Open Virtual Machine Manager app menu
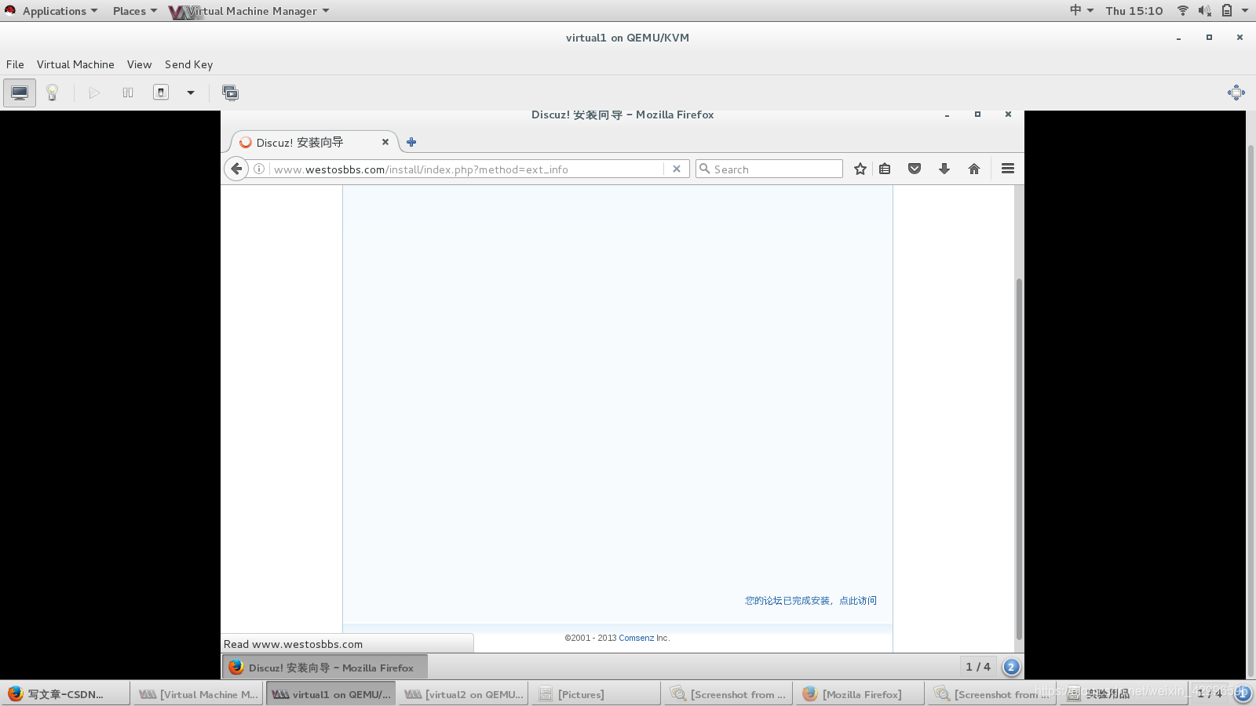 click(250, 11)
